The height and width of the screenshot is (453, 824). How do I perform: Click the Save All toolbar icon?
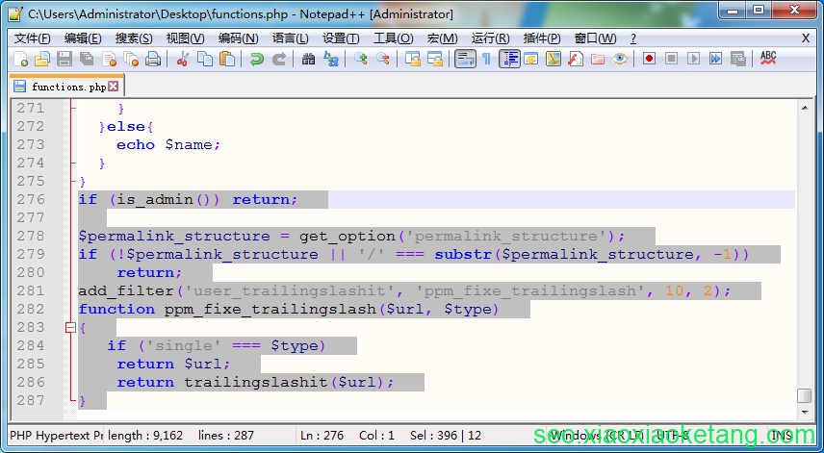87,59
